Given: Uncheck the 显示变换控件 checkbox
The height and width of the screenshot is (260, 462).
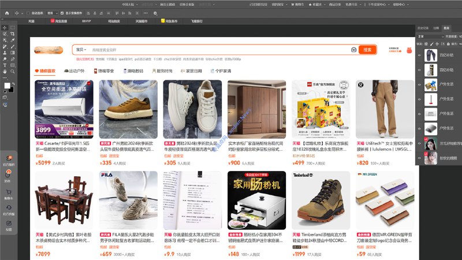Looking at the screenshot, I should pos(62,12).
